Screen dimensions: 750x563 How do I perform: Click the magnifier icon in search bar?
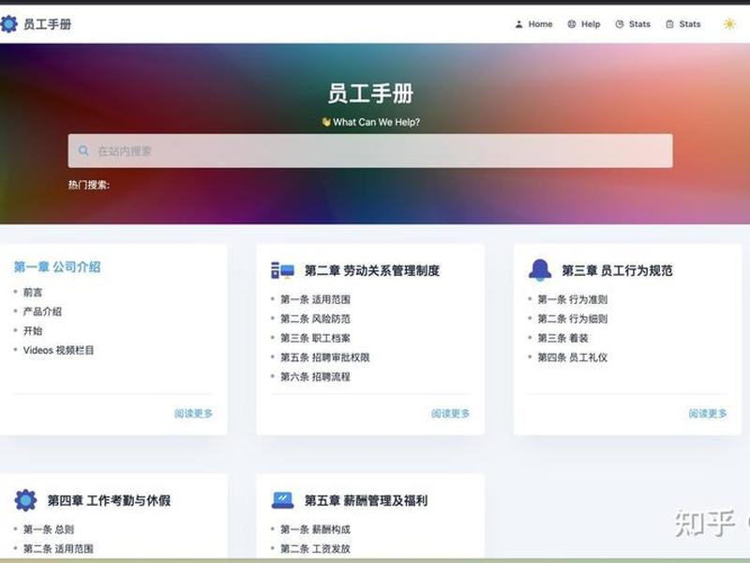(x=83, y=151)
